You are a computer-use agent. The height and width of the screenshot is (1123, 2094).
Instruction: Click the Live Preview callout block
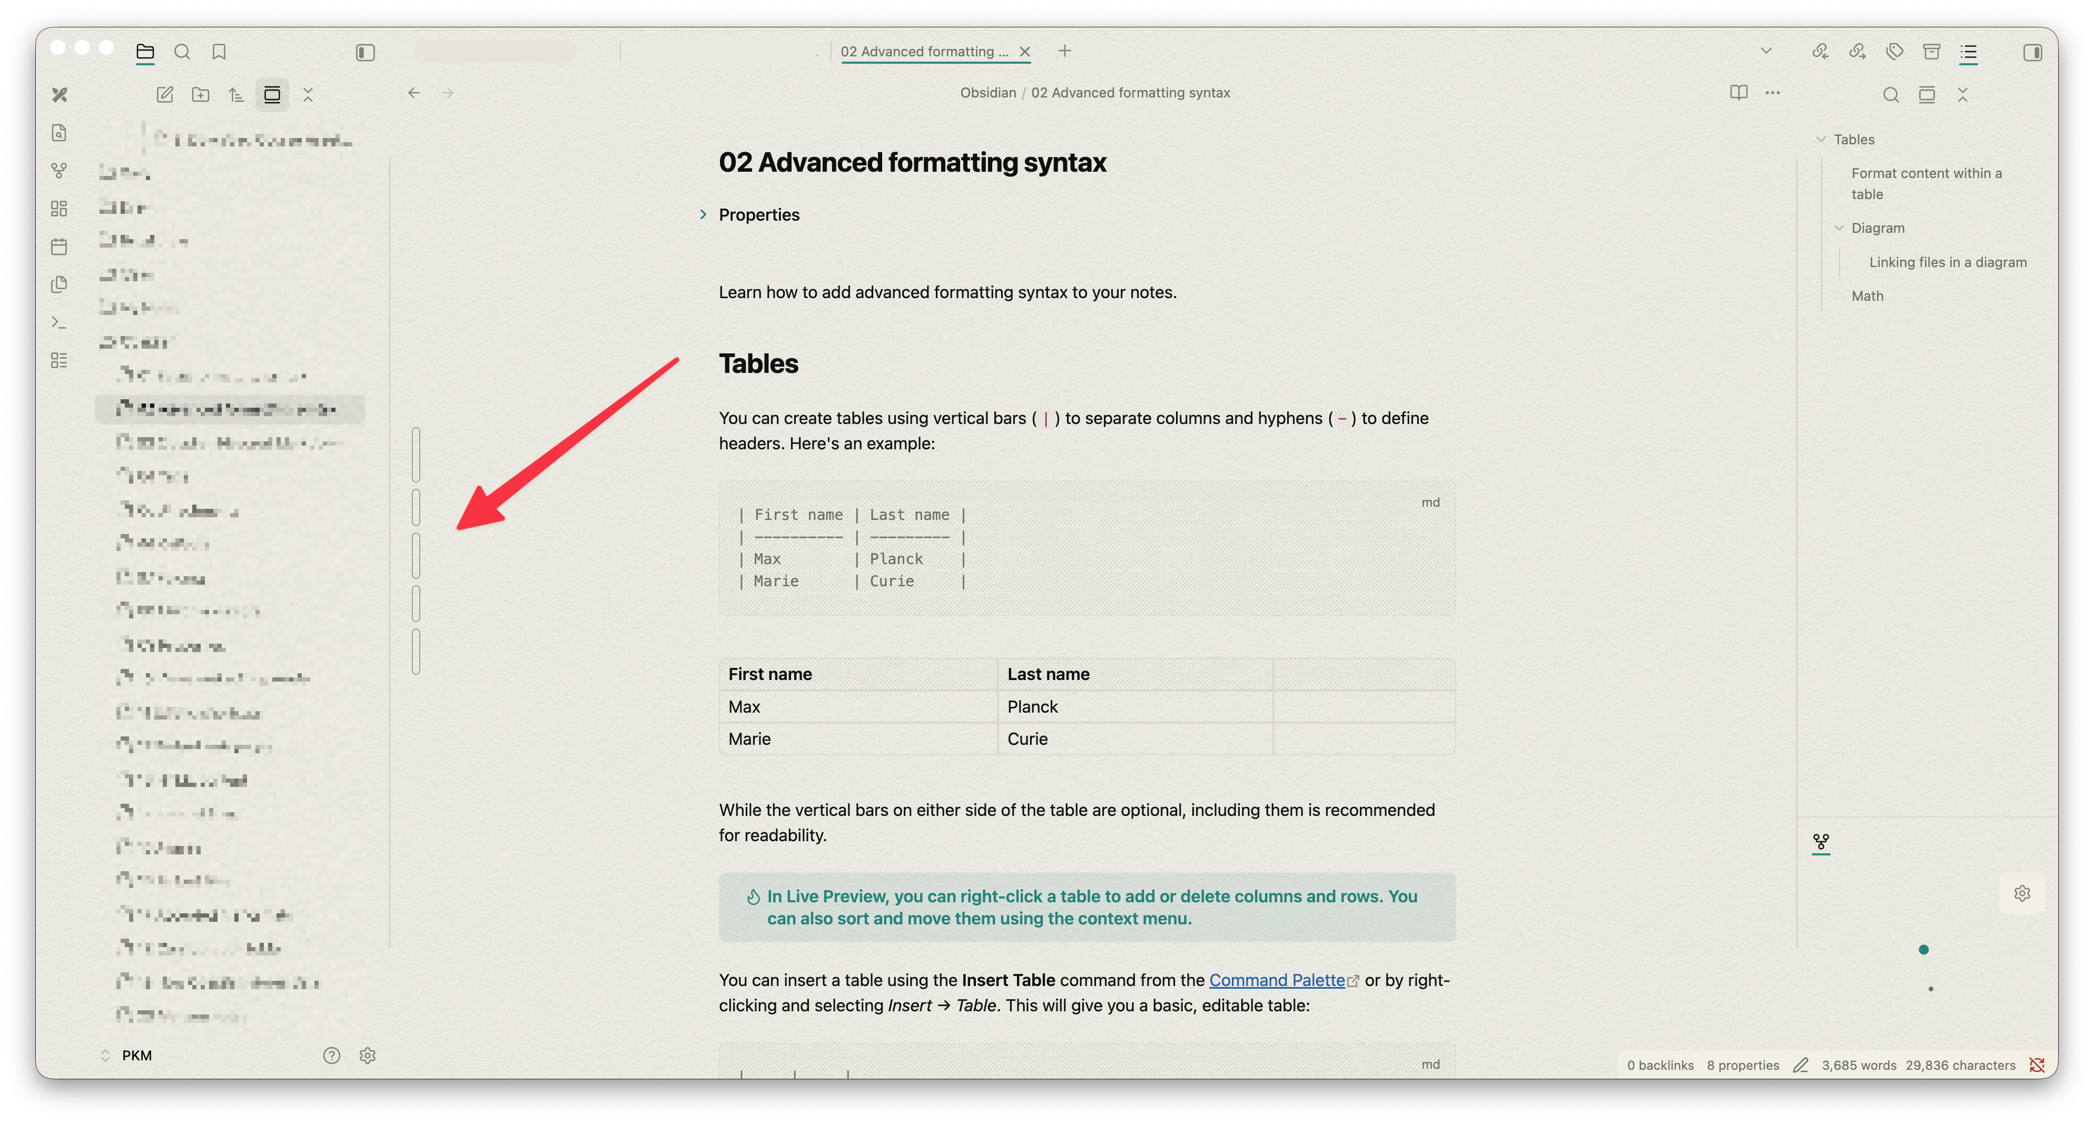tap(1087, 907)
